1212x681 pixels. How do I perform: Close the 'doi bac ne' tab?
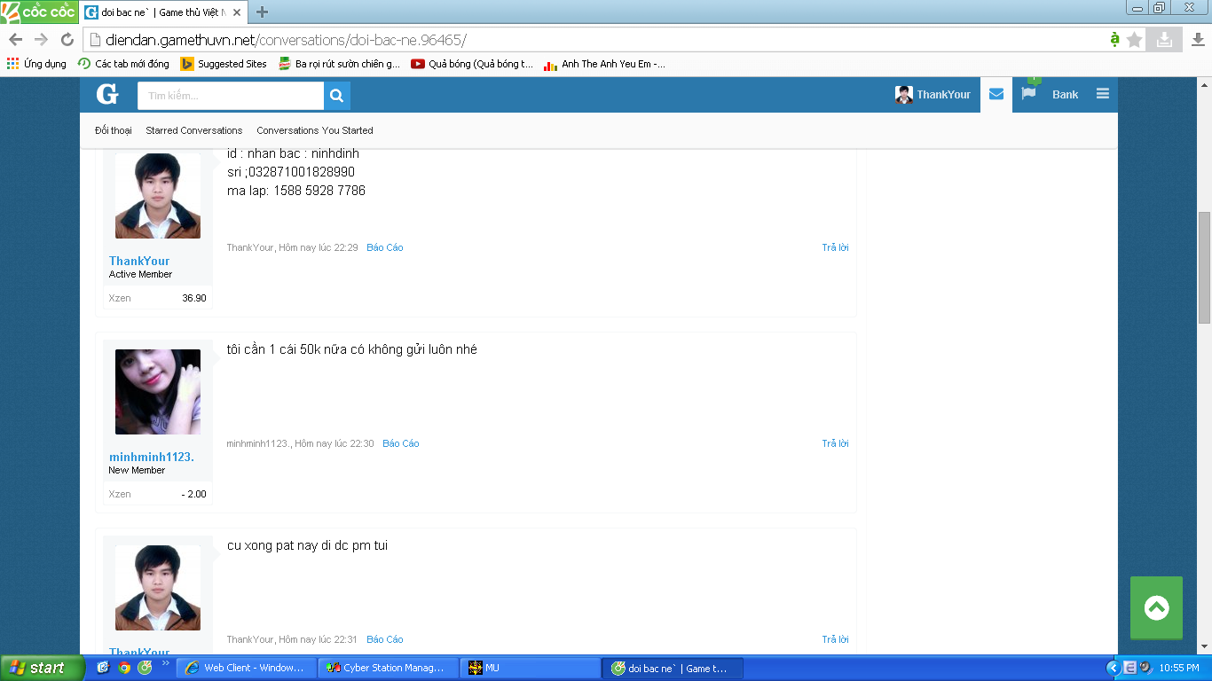237,12
